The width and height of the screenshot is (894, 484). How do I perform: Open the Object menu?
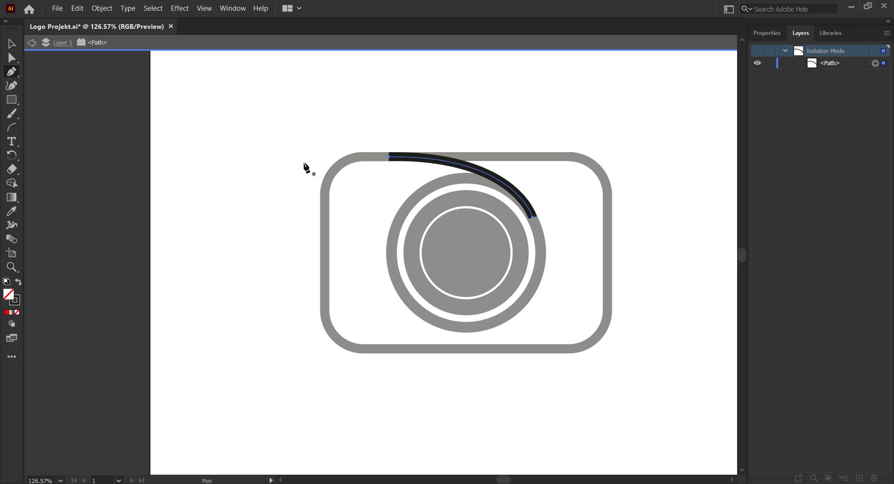(102, 8)
